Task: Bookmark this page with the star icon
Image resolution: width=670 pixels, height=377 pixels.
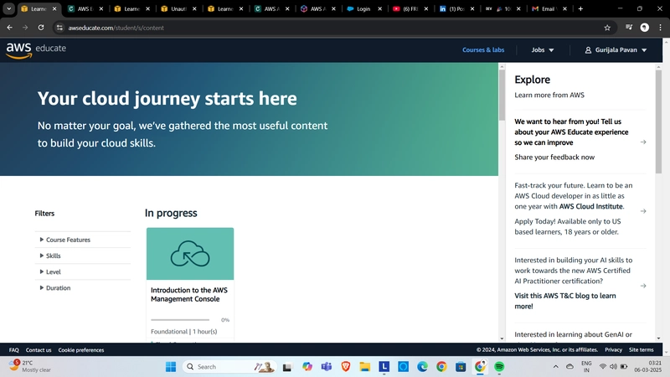Action: tap(607, 28)
